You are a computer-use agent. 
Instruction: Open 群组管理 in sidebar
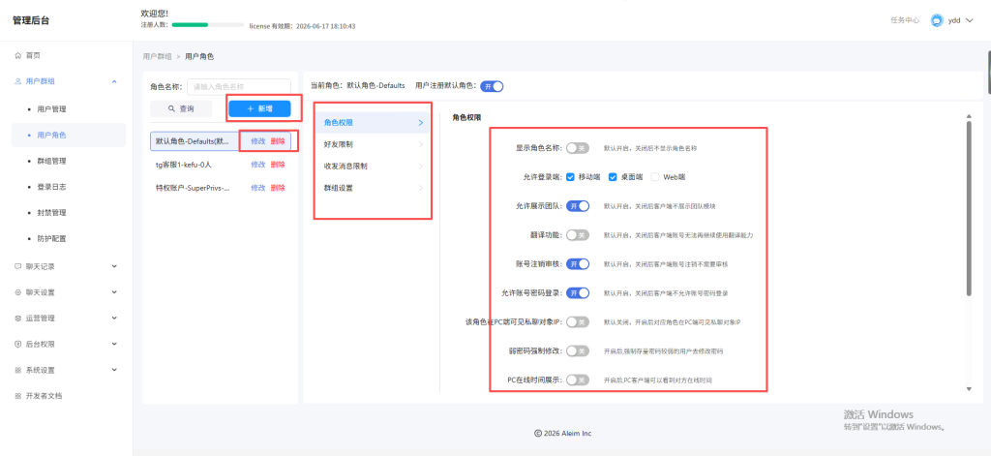[x=52, y=161]
